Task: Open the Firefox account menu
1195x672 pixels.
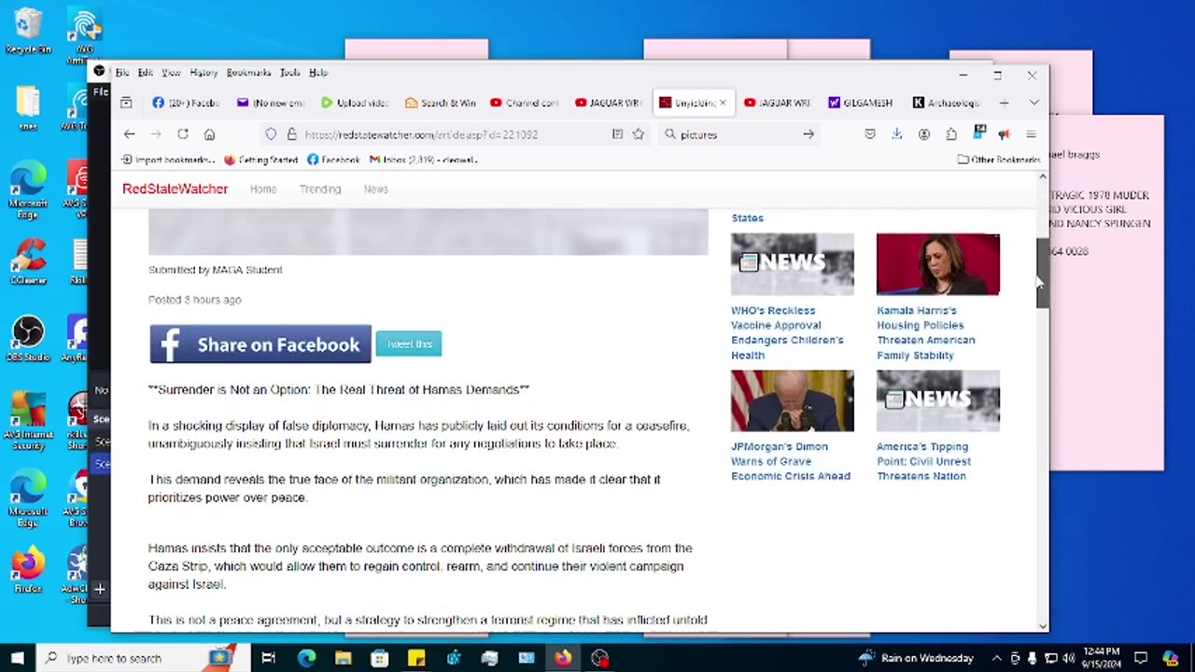Action: [x=924, y=134]
